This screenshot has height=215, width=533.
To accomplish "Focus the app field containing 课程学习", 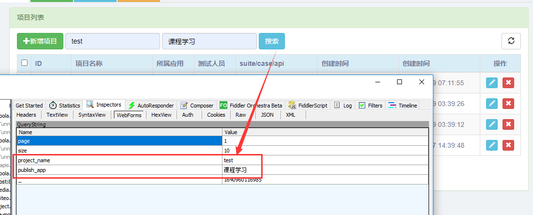I will point(209,41).
